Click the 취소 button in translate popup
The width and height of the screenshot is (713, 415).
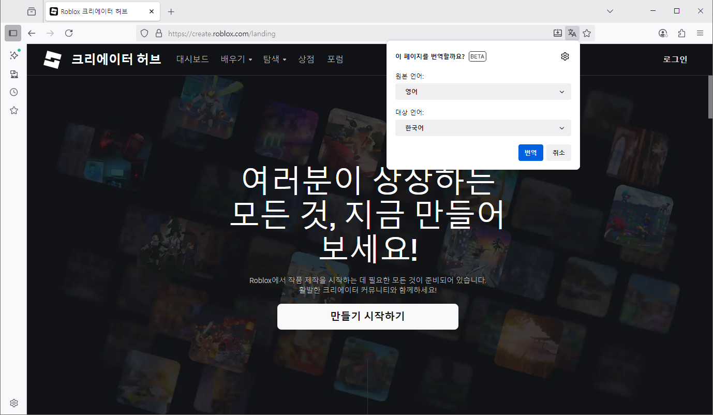559,153
